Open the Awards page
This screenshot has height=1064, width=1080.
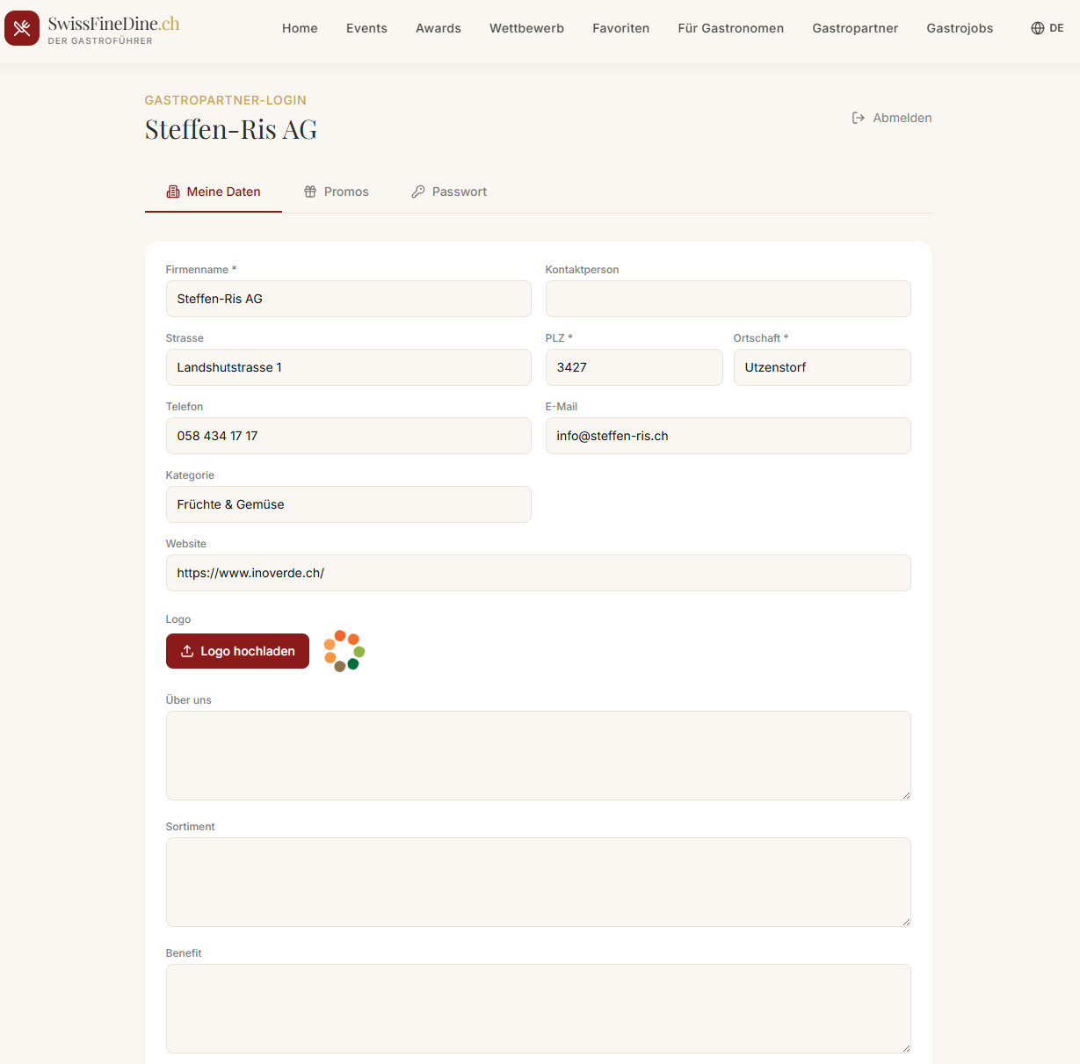coord(439,28)
